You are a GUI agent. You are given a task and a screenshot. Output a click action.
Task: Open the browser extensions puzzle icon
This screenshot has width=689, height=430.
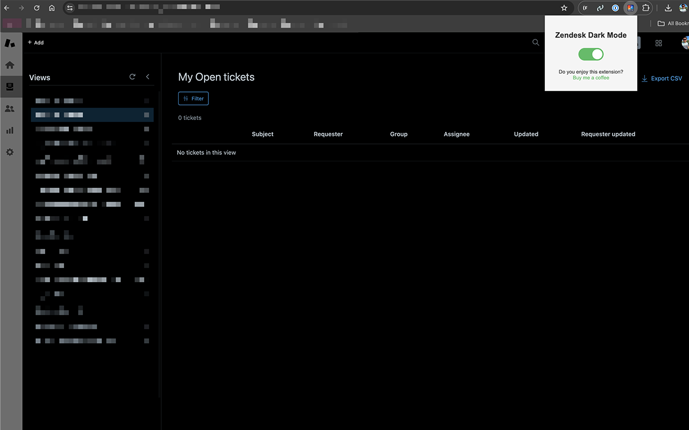[x=645, y=8]
